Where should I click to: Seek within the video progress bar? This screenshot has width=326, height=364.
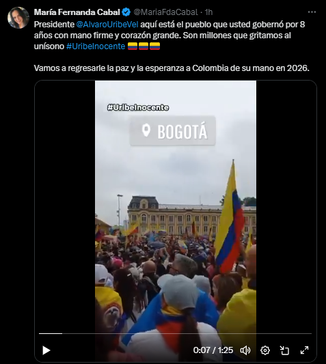click(x=175, y=333)
